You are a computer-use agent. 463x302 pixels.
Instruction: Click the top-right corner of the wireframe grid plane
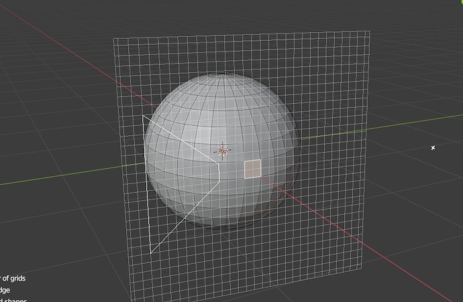370,31
